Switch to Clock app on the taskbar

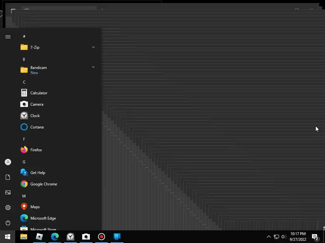(70, 237)
